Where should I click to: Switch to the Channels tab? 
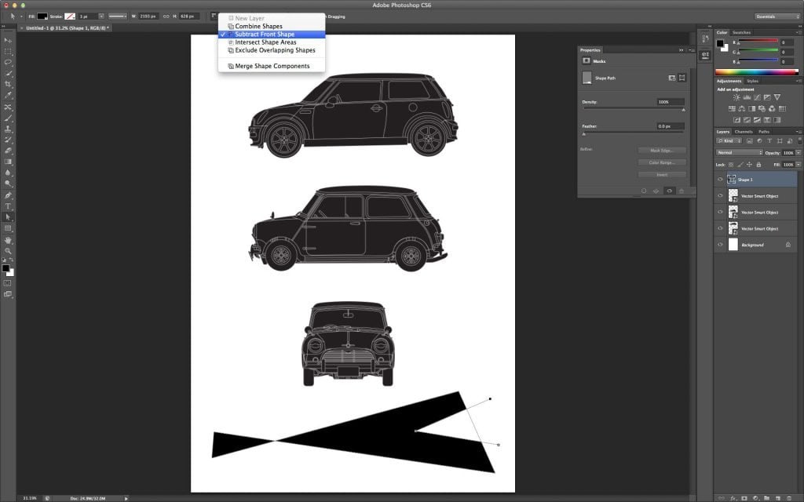pyautogui.click(x=743, y=132)
